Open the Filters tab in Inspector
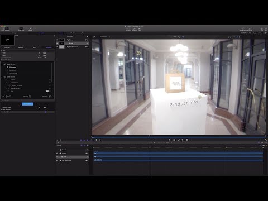268x201 pixels. pos(35,47)
